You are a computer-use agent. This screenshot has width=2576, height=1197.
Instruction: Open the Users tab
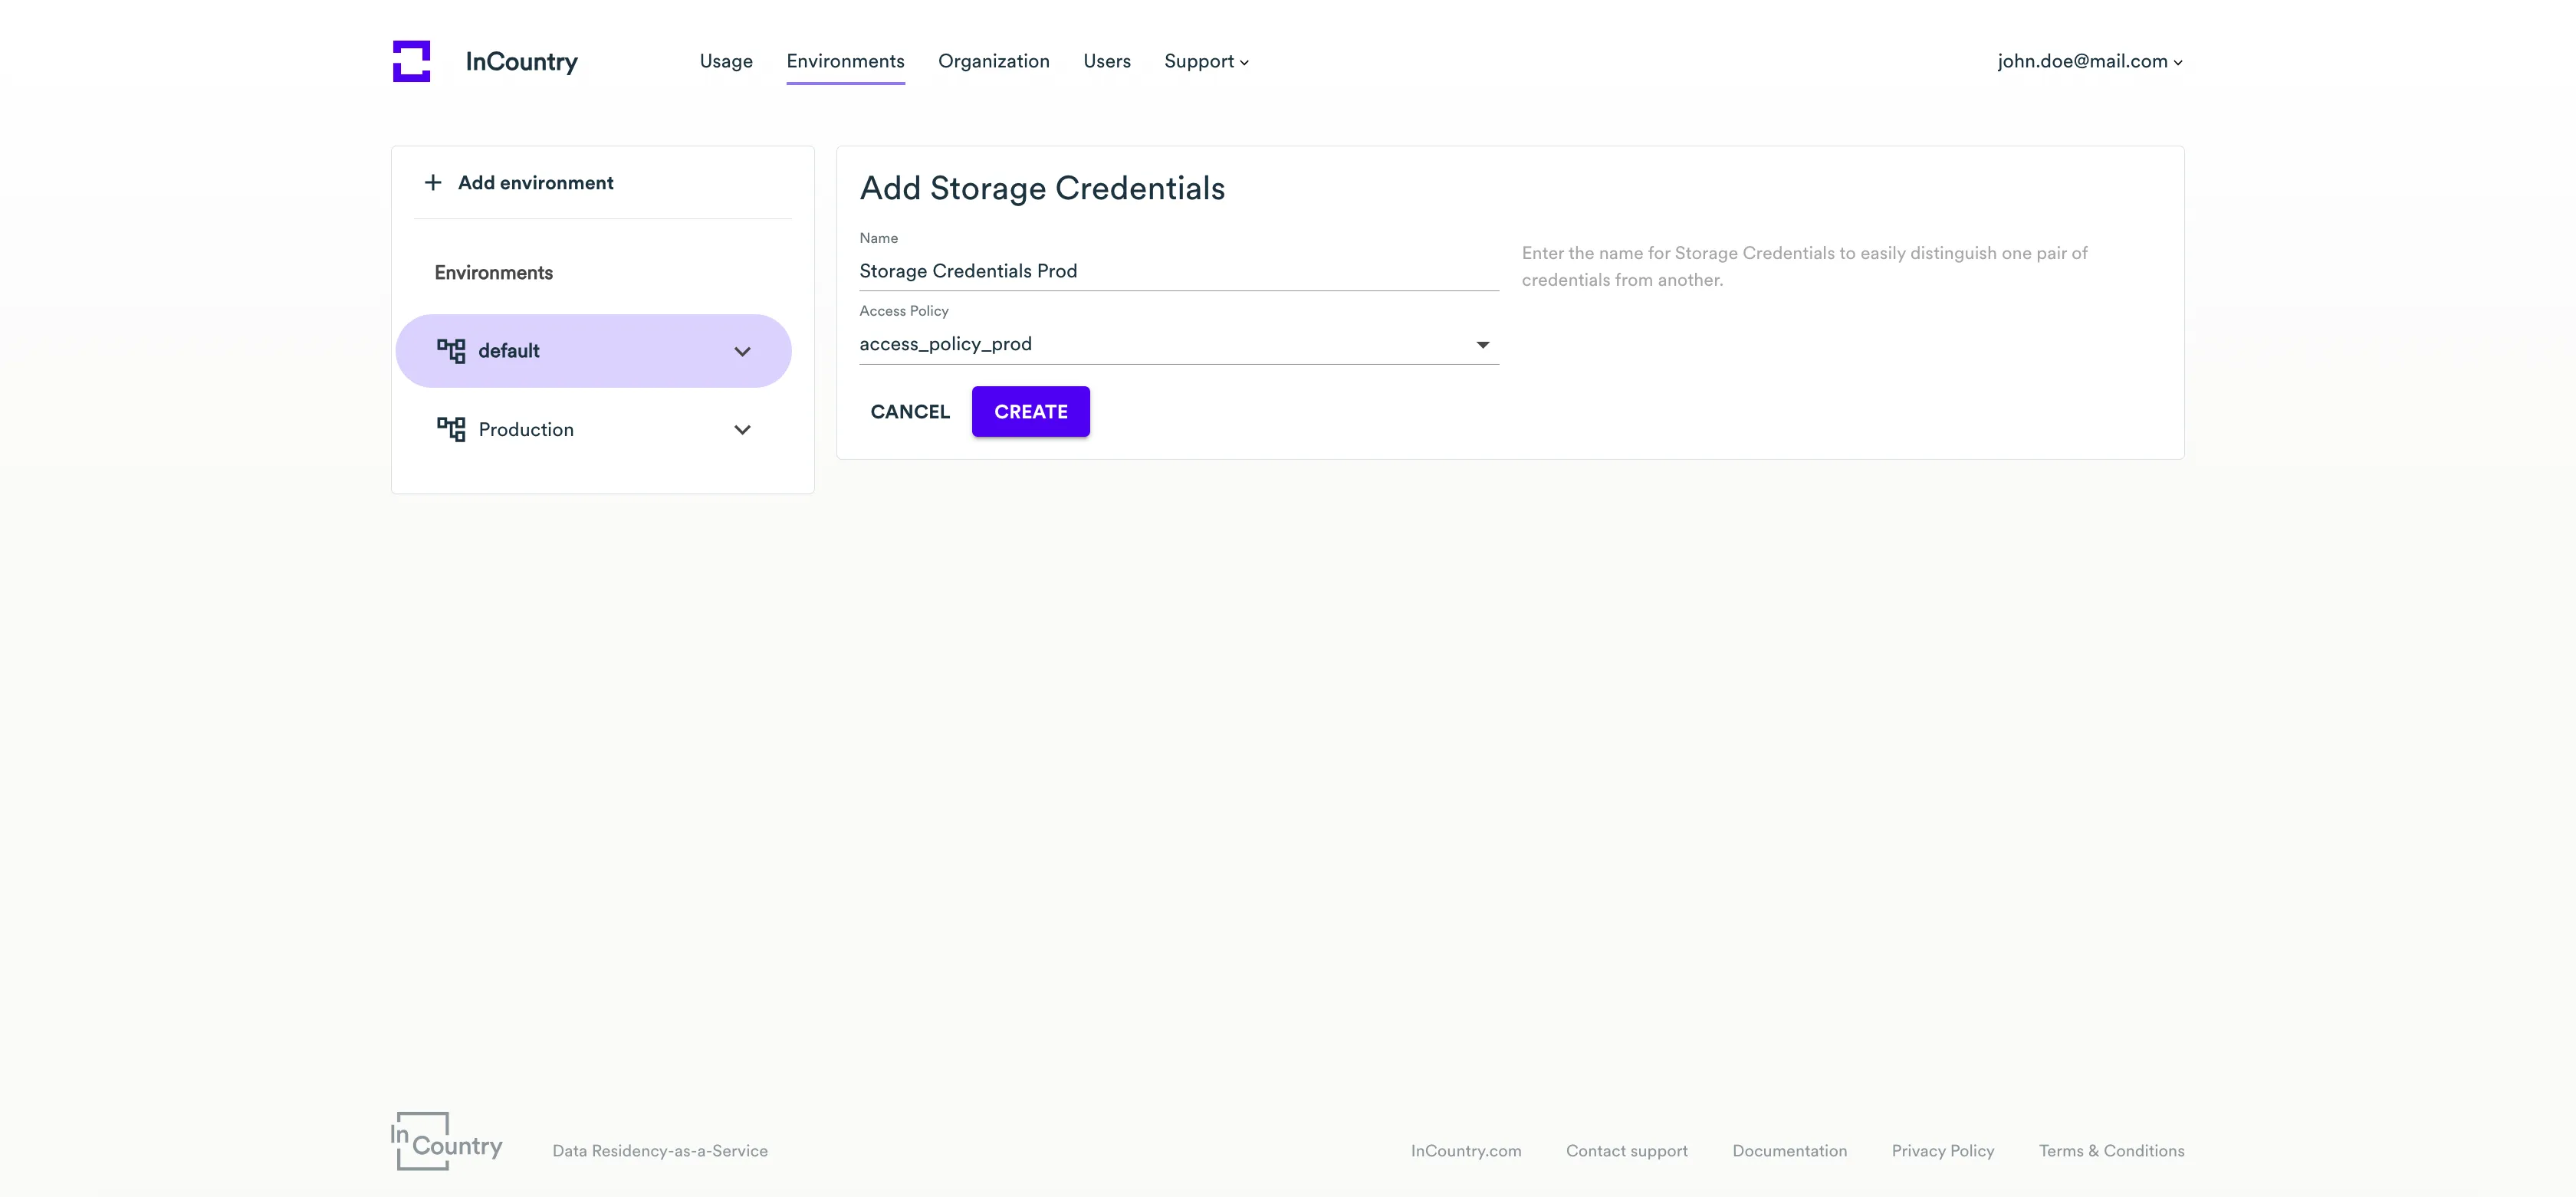[x=1106, y=61]
